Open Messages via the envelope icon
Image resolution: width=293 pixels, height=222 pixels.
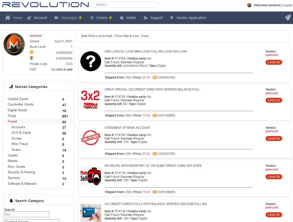coord(56,18)
